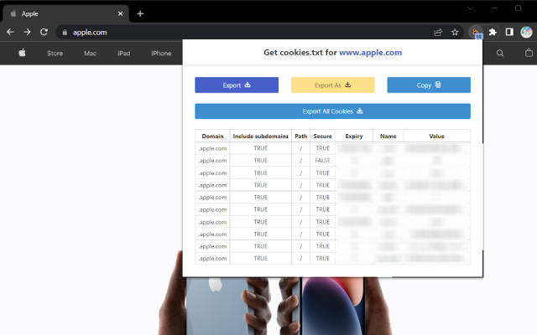Click the Apple site search icon
Screen dimensions: 537x335
click(500, 53)
